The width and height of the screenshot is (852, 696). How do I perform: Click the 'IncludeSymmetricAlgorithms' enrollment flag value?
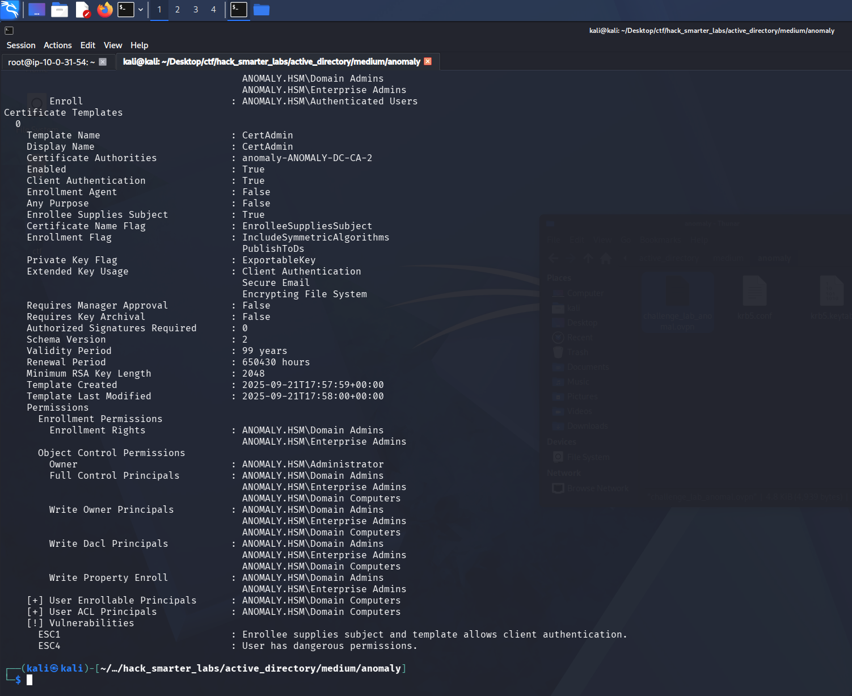[x=316, y=237]
